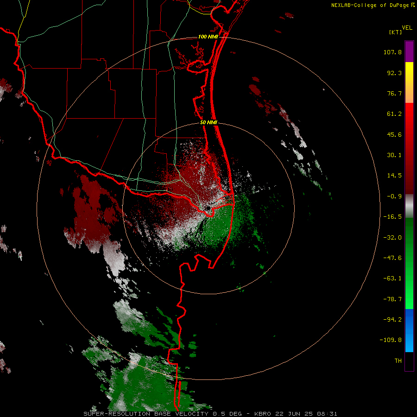Click the -63.1 legend value
The height and width of the screenshot is (417, 417).
point(392,278)
